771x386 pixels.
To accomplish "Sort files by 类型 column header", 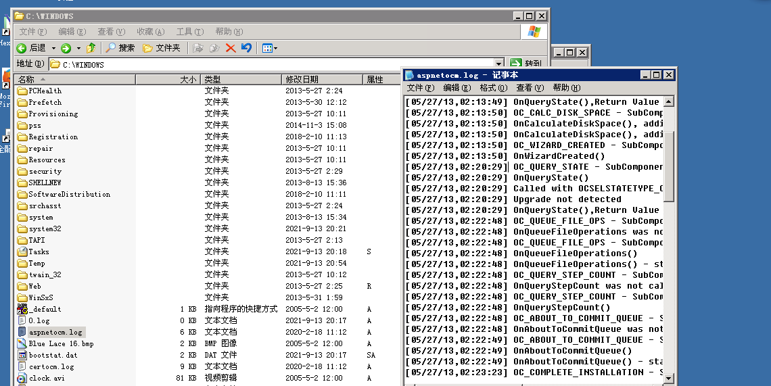I will click(241, 79).
